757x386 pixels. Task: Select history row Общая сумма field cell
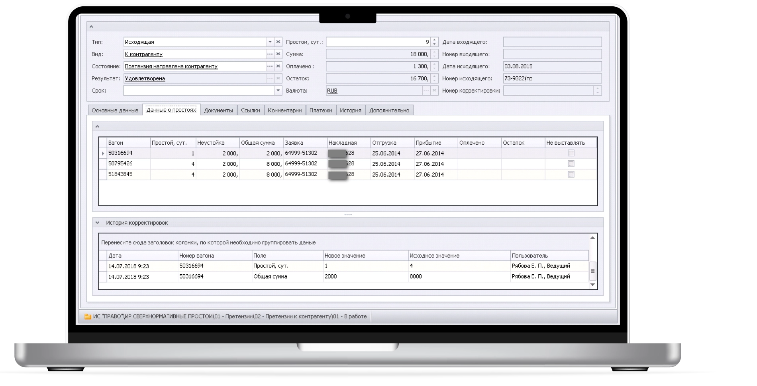point(287,277)
